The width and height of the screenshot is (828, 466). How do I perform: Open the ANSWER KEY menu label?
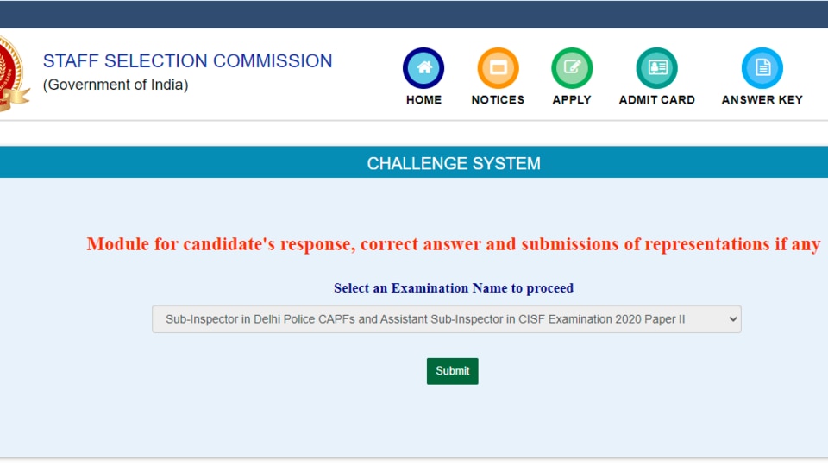762,100
